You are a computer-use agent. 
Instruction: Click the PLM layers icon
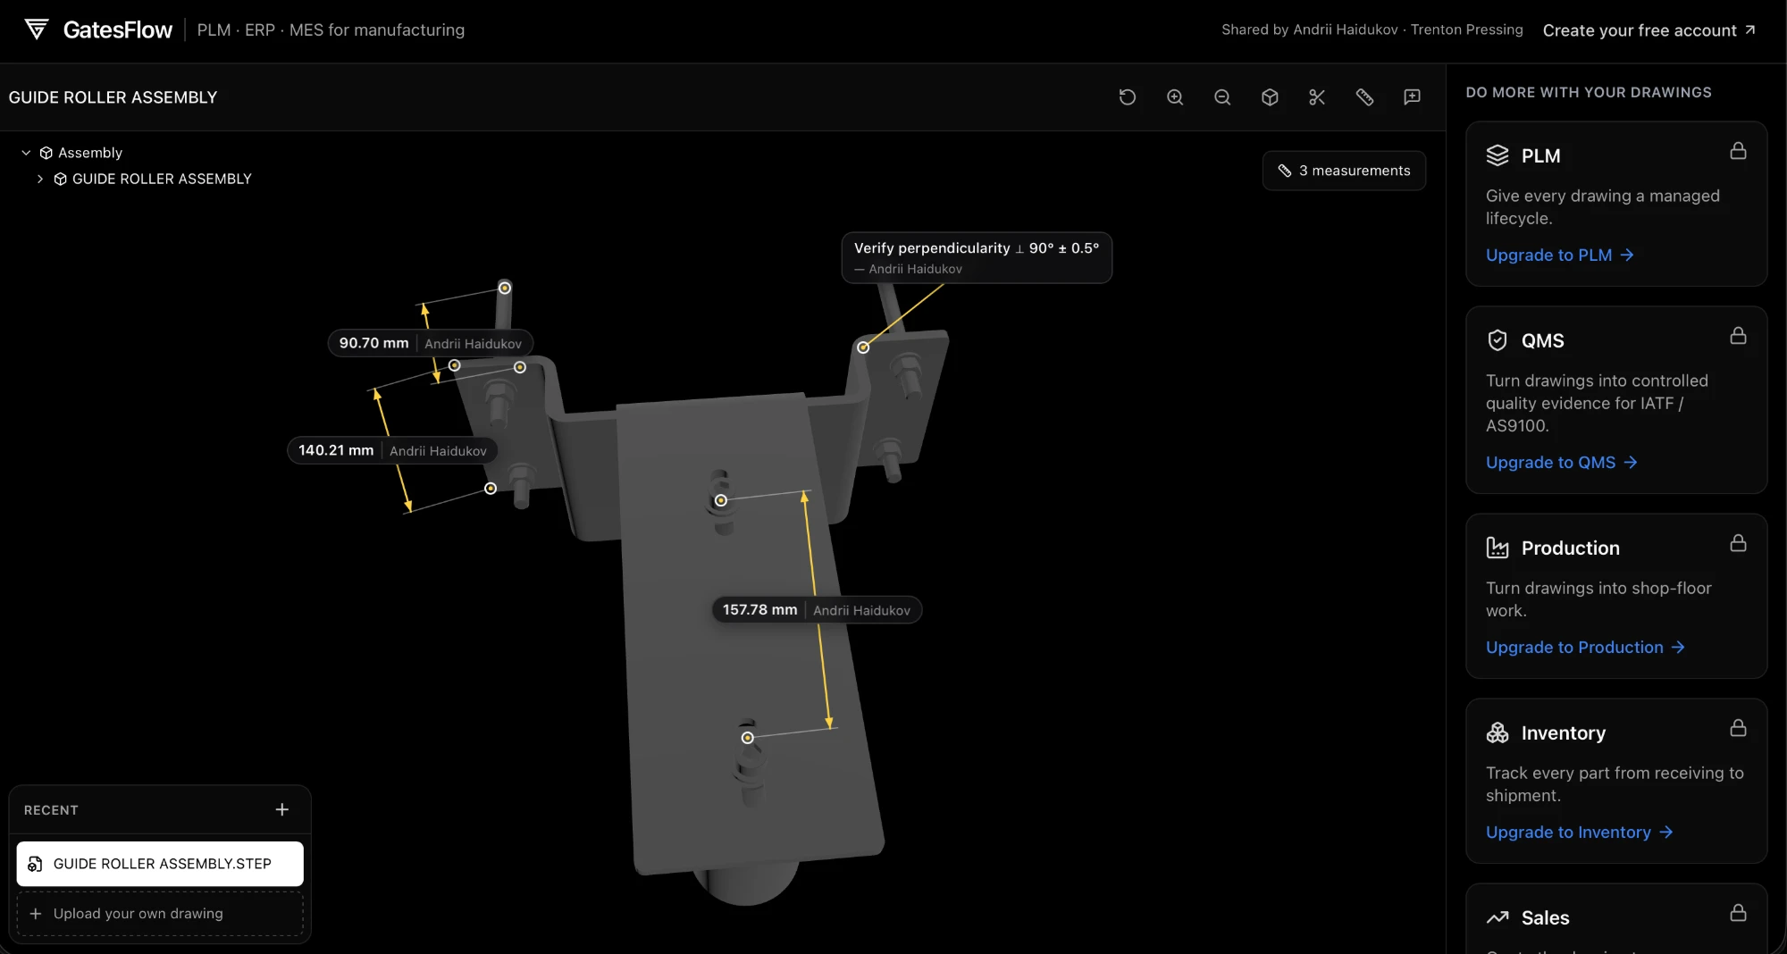1498,155
